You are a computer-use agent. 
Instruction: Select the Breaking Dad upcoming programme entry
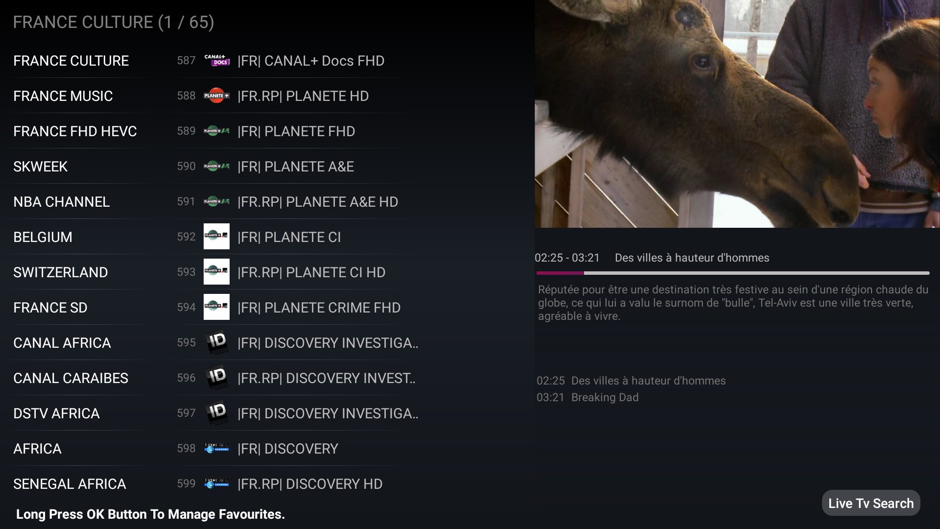587,397
